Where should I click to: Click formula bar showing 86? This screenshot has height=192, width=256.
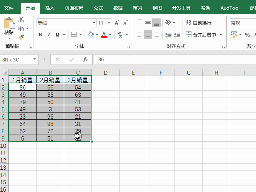(x=175, y=60)
